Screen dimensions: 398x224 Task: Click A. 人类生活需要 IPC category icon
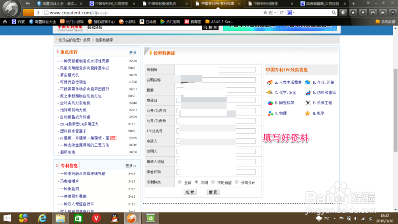[269, 82]
